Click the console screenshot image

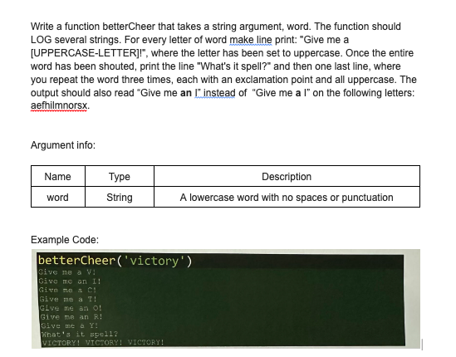tap(226, 299)
